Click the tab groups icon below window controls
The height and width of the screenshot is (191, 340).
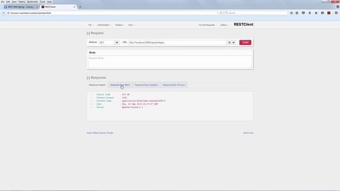coord(338,7)
